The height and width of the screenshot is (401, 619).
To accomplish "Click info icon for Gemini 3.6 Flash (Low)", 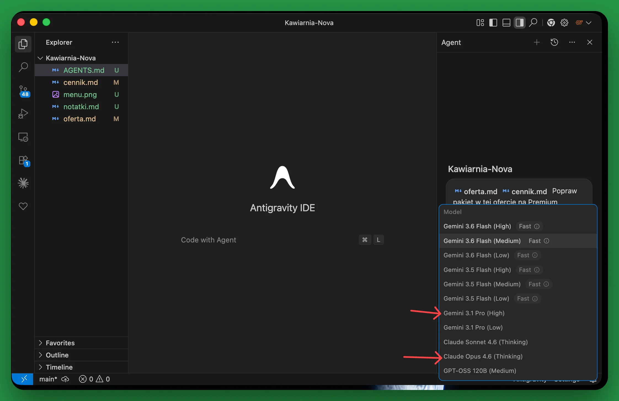I will (535, 255).
